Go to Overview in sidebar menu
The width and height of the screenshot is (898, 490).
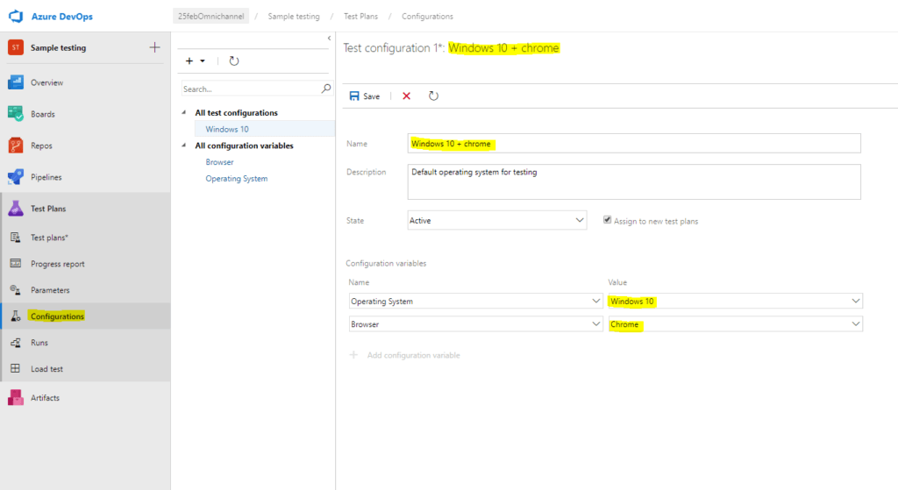(47, 82)
